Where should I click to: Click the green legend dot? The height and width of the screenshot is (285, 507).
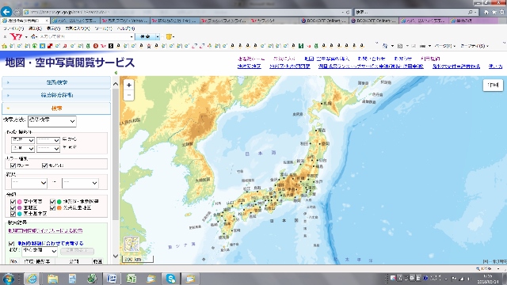59,202
